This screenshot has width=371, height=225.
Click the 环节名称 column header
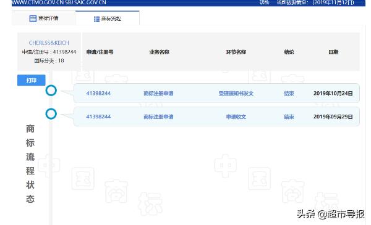[x=236, y=52]
